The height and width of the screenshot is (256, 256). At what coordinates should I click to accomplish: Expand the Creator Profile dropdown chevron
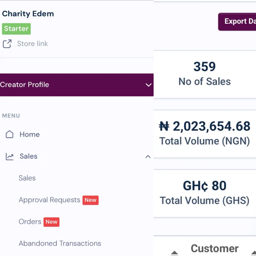click(149, 85)
